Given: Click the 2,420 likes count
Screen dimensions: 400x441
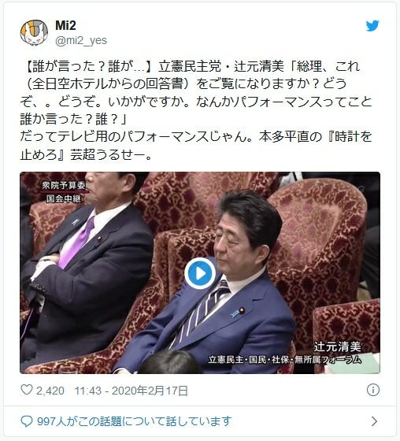Looking at the screenshot, I should pyautogui.click(x=50, y=391).
